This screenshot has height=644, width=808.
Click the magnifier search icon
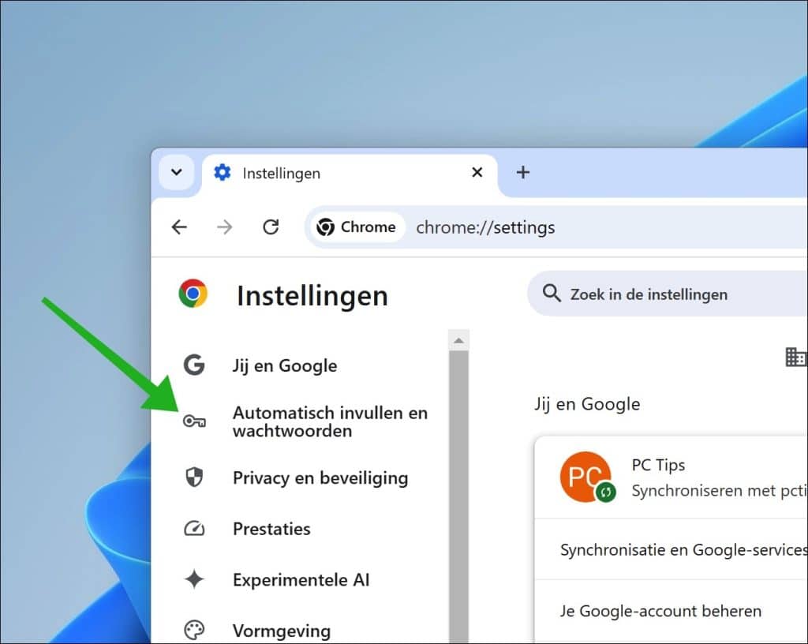coord(552,293)
